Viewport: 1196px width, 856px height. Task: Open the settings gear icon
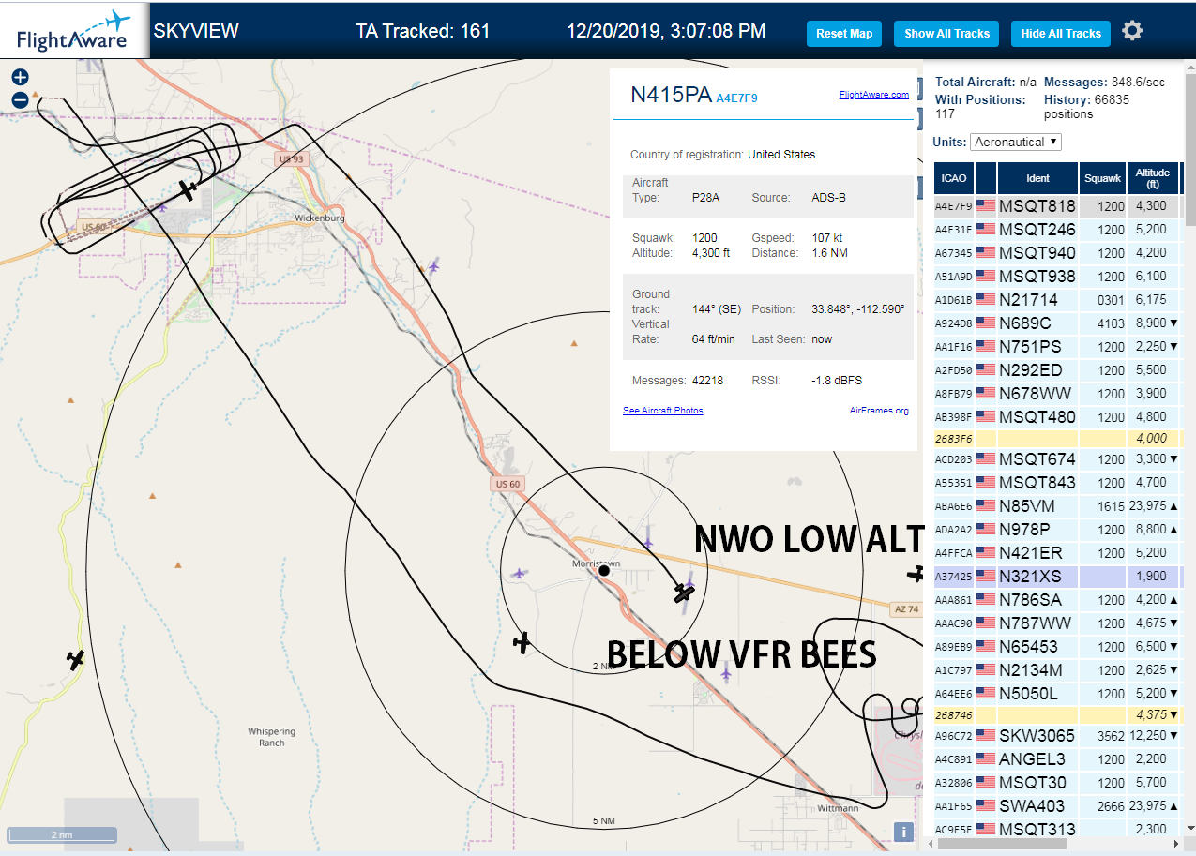[1132, 31]
